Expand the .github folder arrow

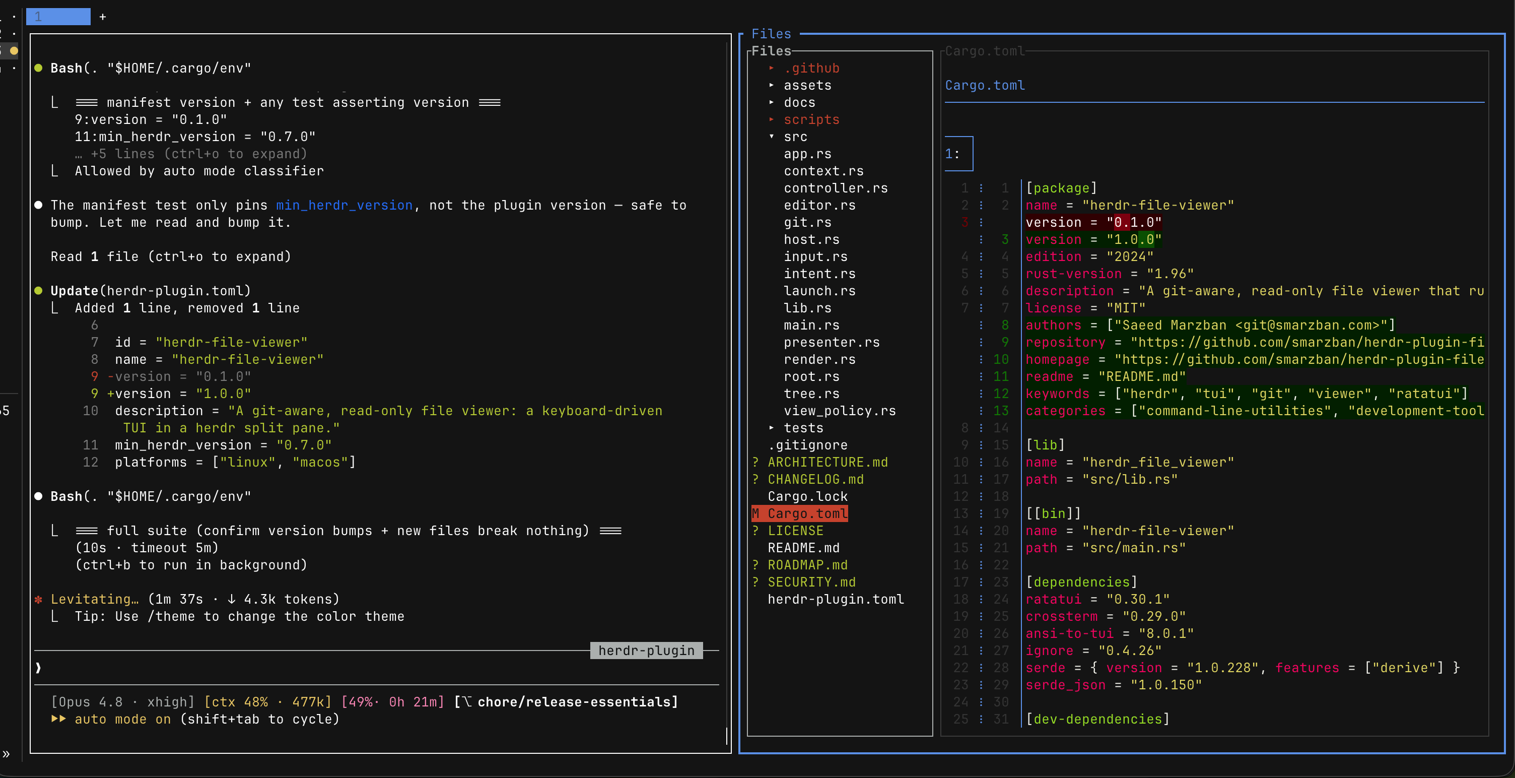tap(771, 68)
